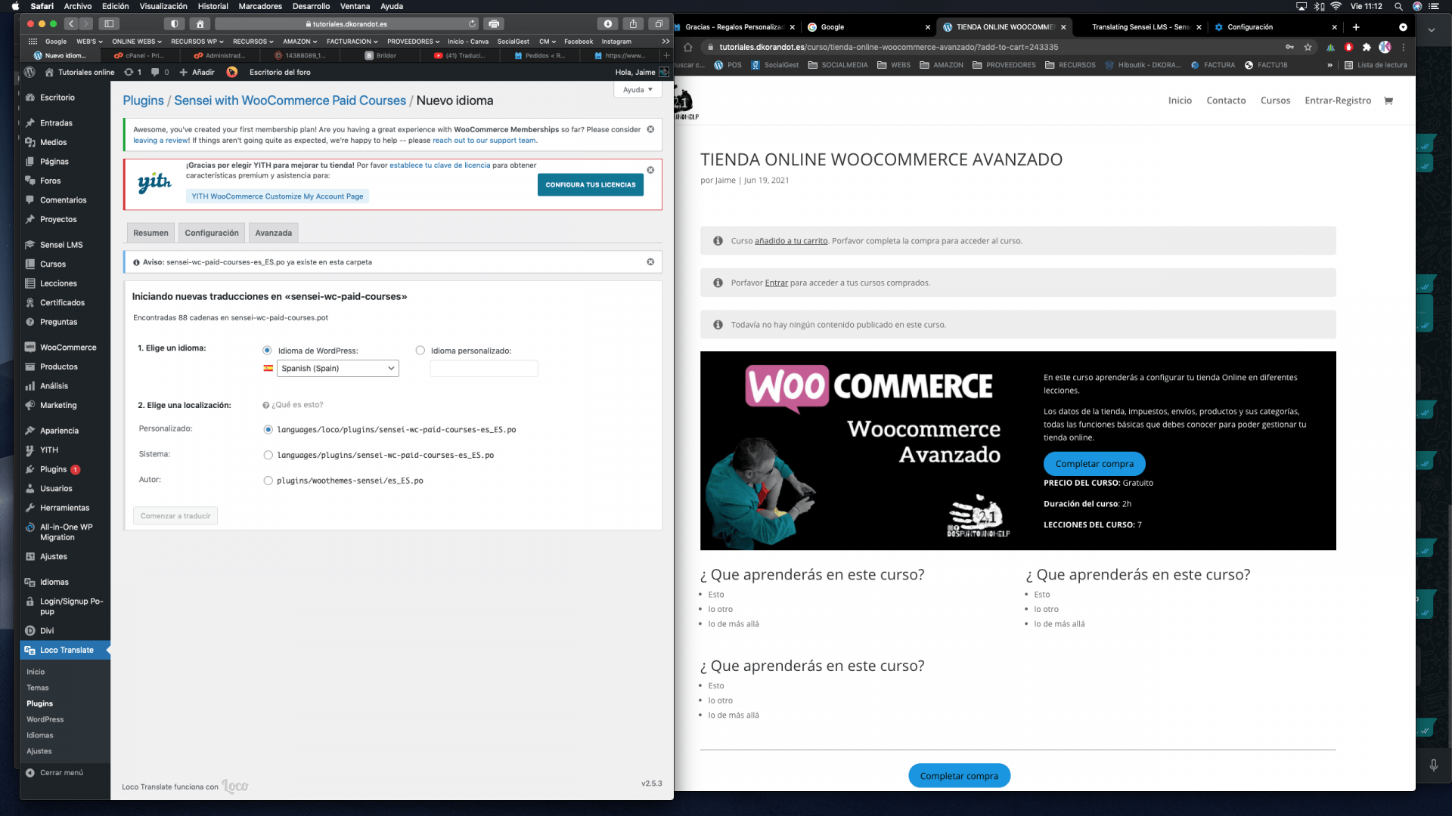
Task: Click Chrome profile avatar icon
Action: (1385, 47)
